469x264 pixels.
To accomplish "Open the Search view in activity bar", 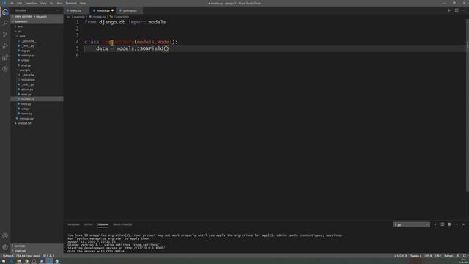I will 5,23.
